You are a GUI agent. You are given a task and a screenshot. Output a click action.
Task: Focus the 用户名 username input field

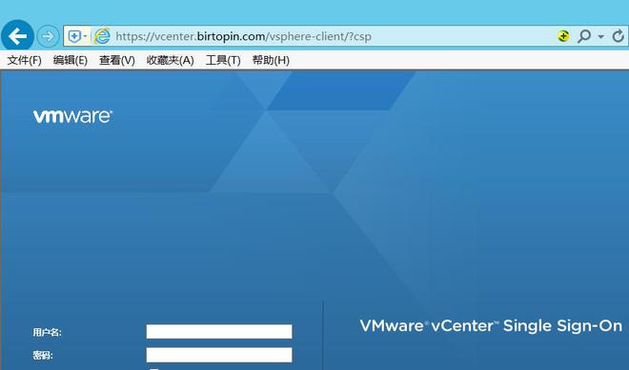[x=219, y=332]
